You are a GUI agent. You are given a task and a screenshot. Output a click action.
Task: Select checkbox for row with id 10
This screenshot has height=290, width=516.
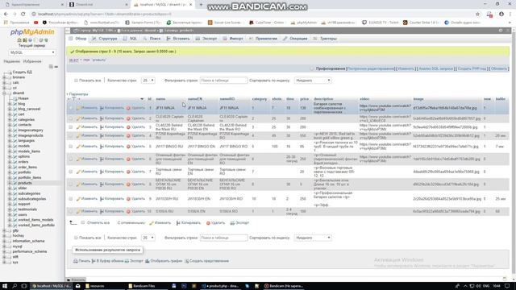pos(71,211)
